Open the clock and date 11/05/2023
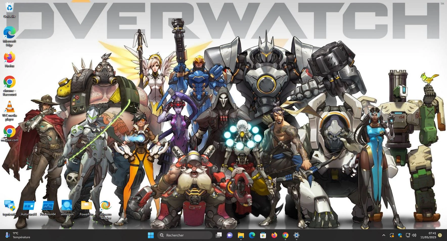This screenshot has height=241, width=447. pos(428,235)
